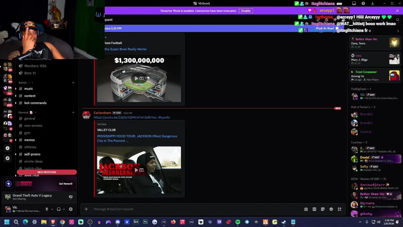This screenshot has height=227, width=403.
Task: Open the sticker picker
Action: (x=323, y=209)
